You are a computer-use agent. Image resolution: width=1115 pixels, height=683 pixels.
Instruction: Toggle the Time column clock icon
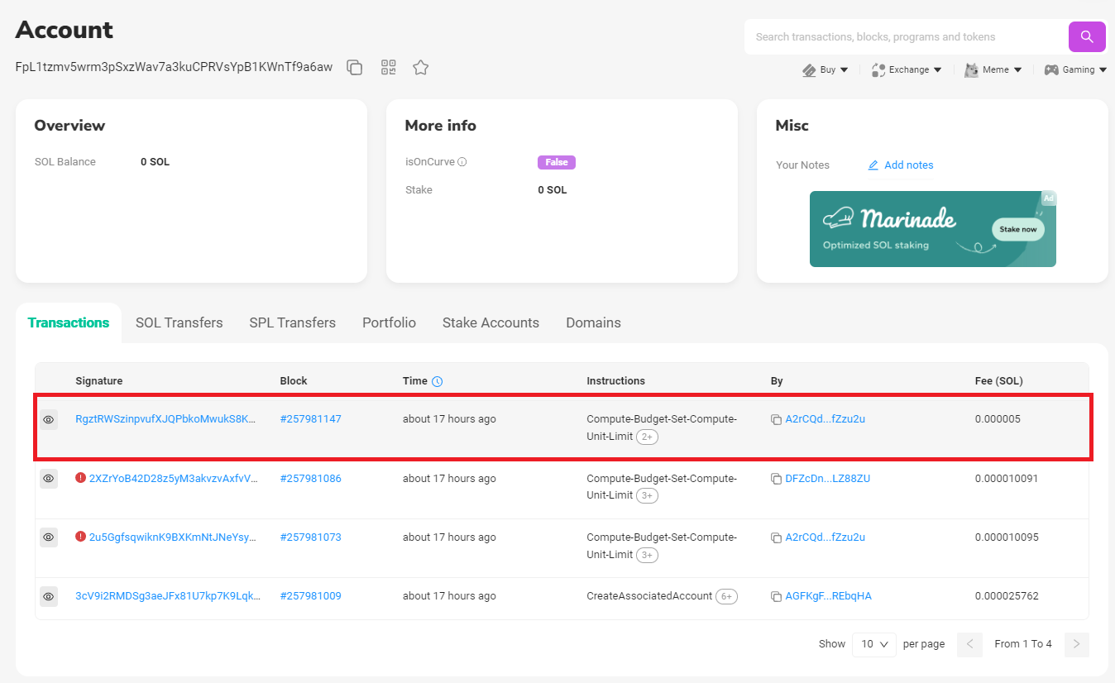tap(438, 381)
